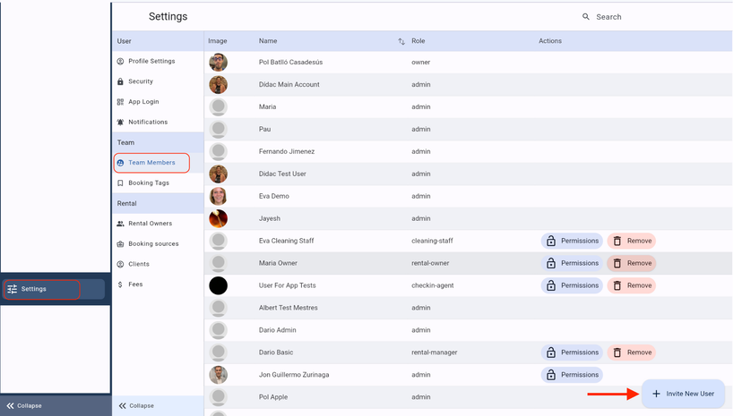Click the Notifications bell icon

(121, 122)
